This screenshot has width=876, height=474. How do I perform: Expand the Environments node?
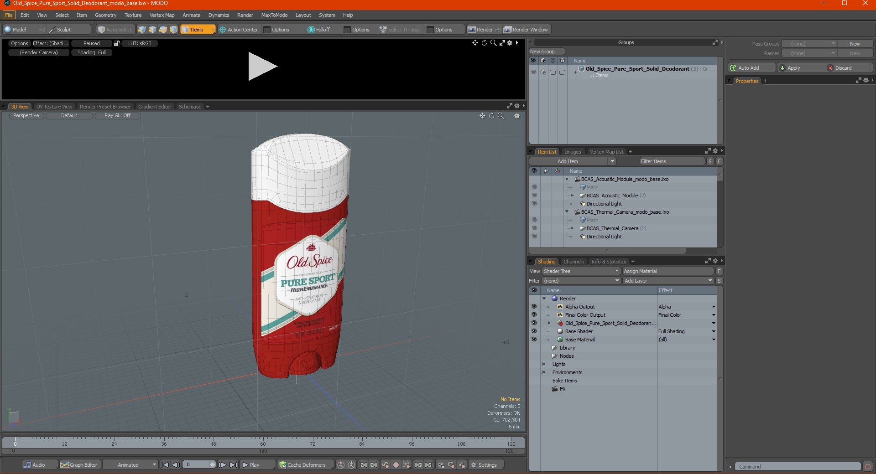pos(544,372)
